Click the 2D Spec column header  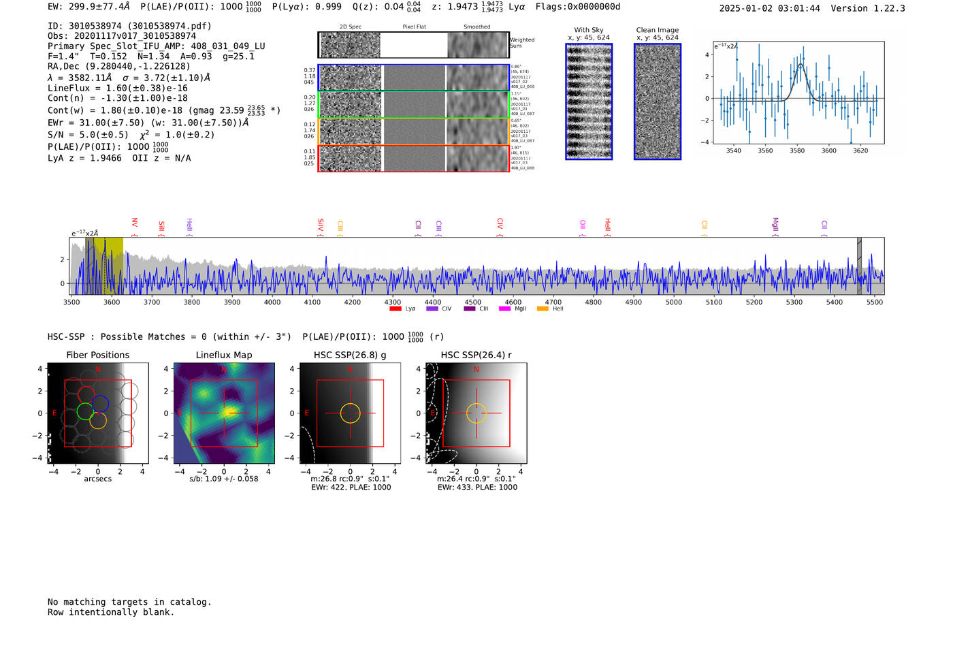351,27
